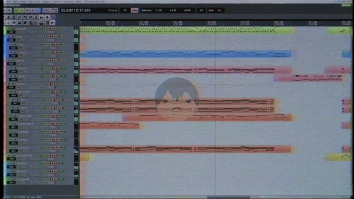
Task: Solo the REVERB 1 track
Action: pos(13,163)
